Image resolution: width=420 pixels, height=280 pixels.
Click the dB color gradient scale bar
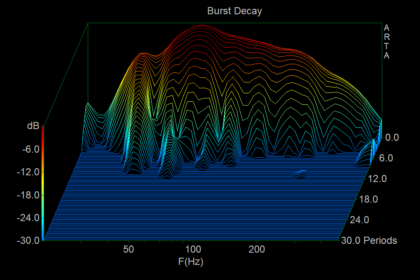pos(43,183)
